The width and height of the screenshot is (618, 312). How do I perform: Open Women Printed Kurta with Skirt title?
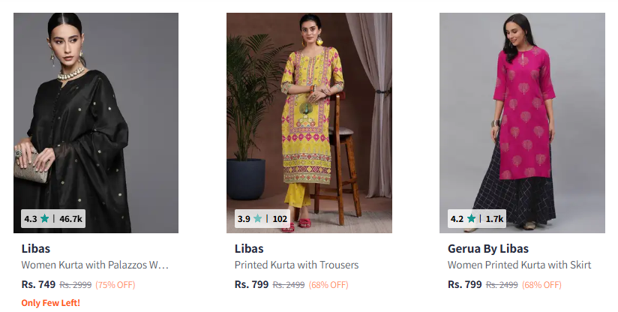coord(519,265)
